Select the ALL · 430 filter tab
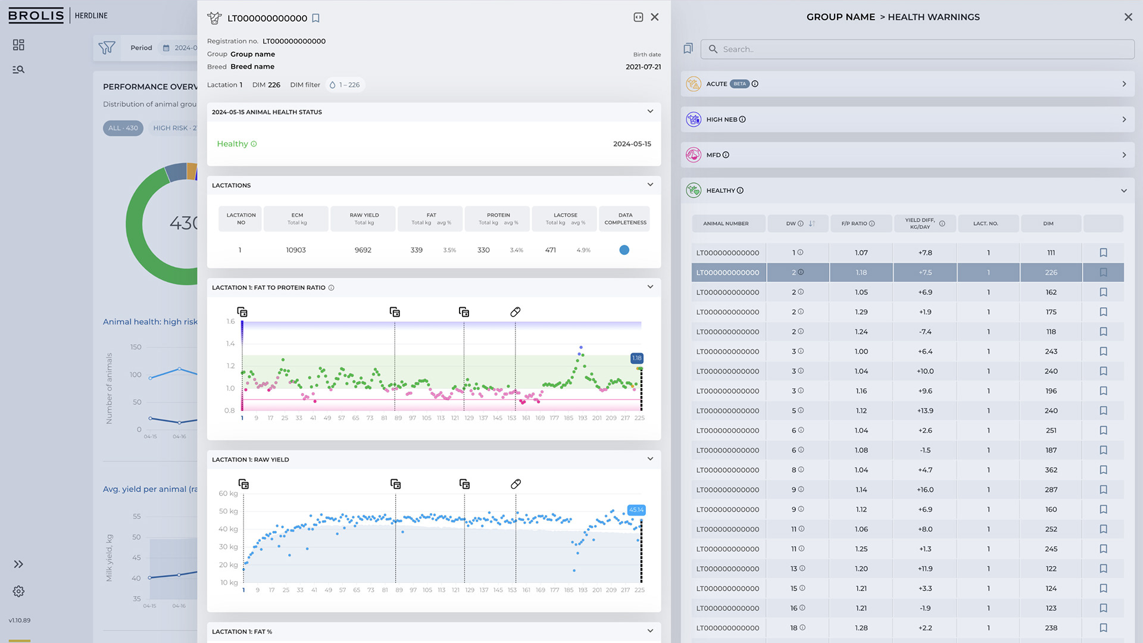 point(123,128)
